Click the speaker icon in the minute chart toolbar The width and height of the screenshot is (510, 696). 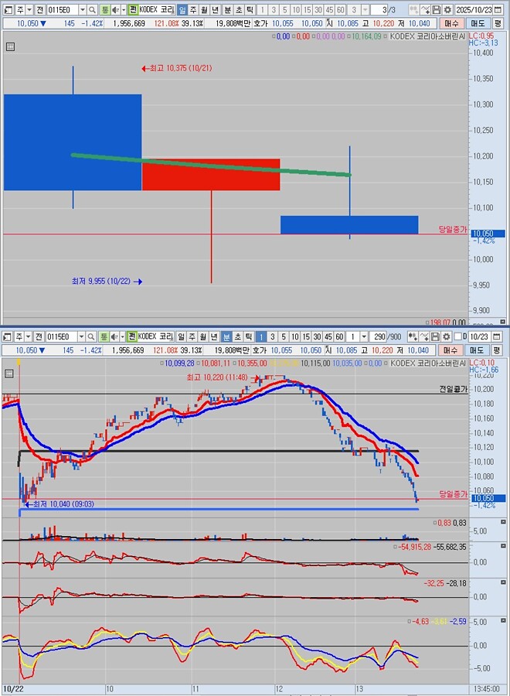(x=114, y=336)
